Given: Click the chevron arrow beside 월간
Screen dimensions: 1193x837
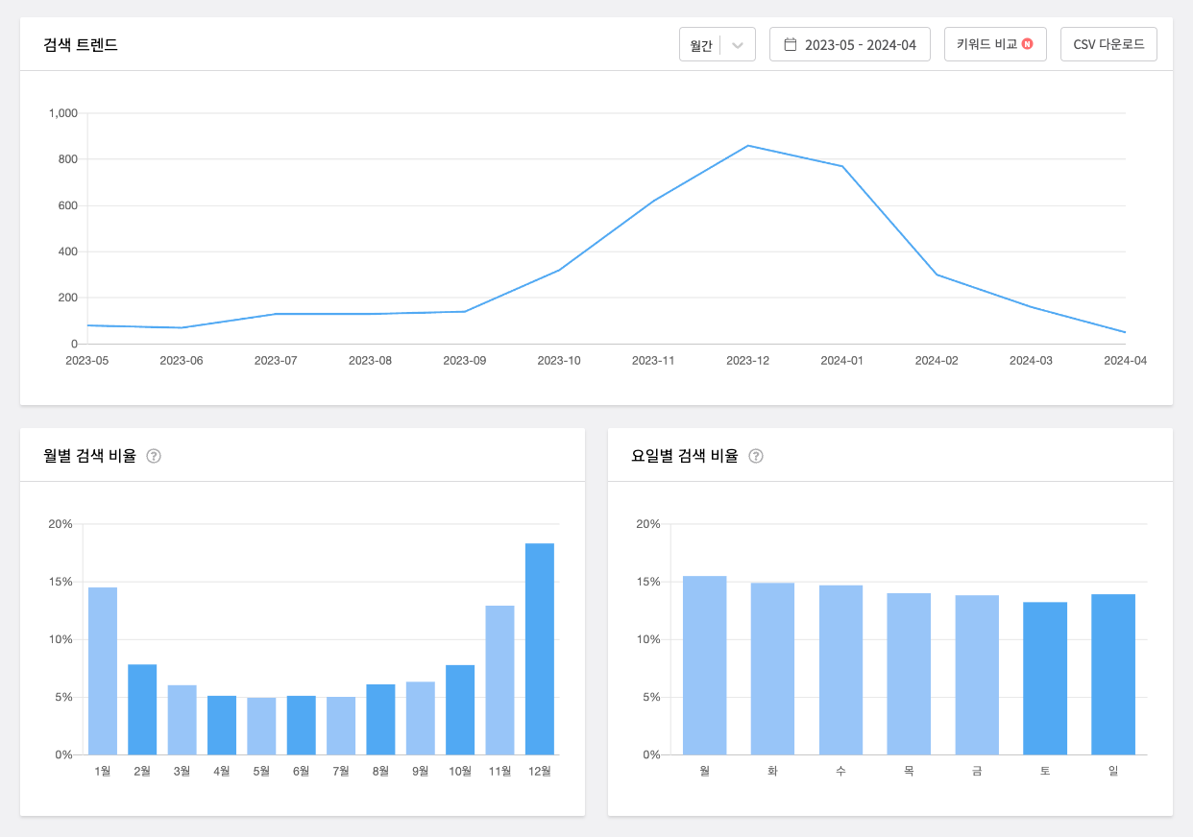Looking at the screenshot, I should [738, 45].
